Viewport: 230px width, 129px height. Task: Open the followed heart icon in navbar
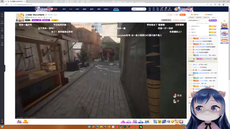click(x=154, y=9)
